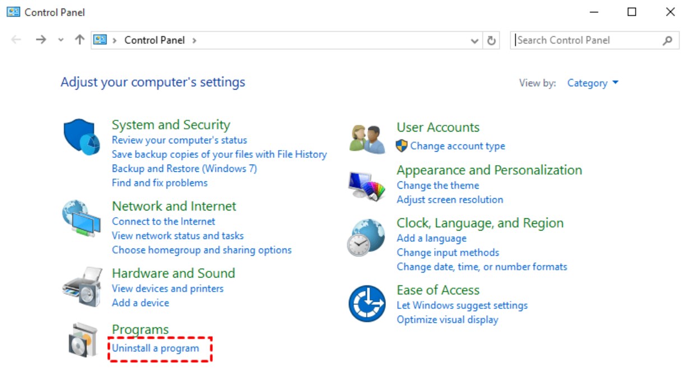Go up one level with Up arrow
This screenshot has width=689, height=370.
point(80,40)
